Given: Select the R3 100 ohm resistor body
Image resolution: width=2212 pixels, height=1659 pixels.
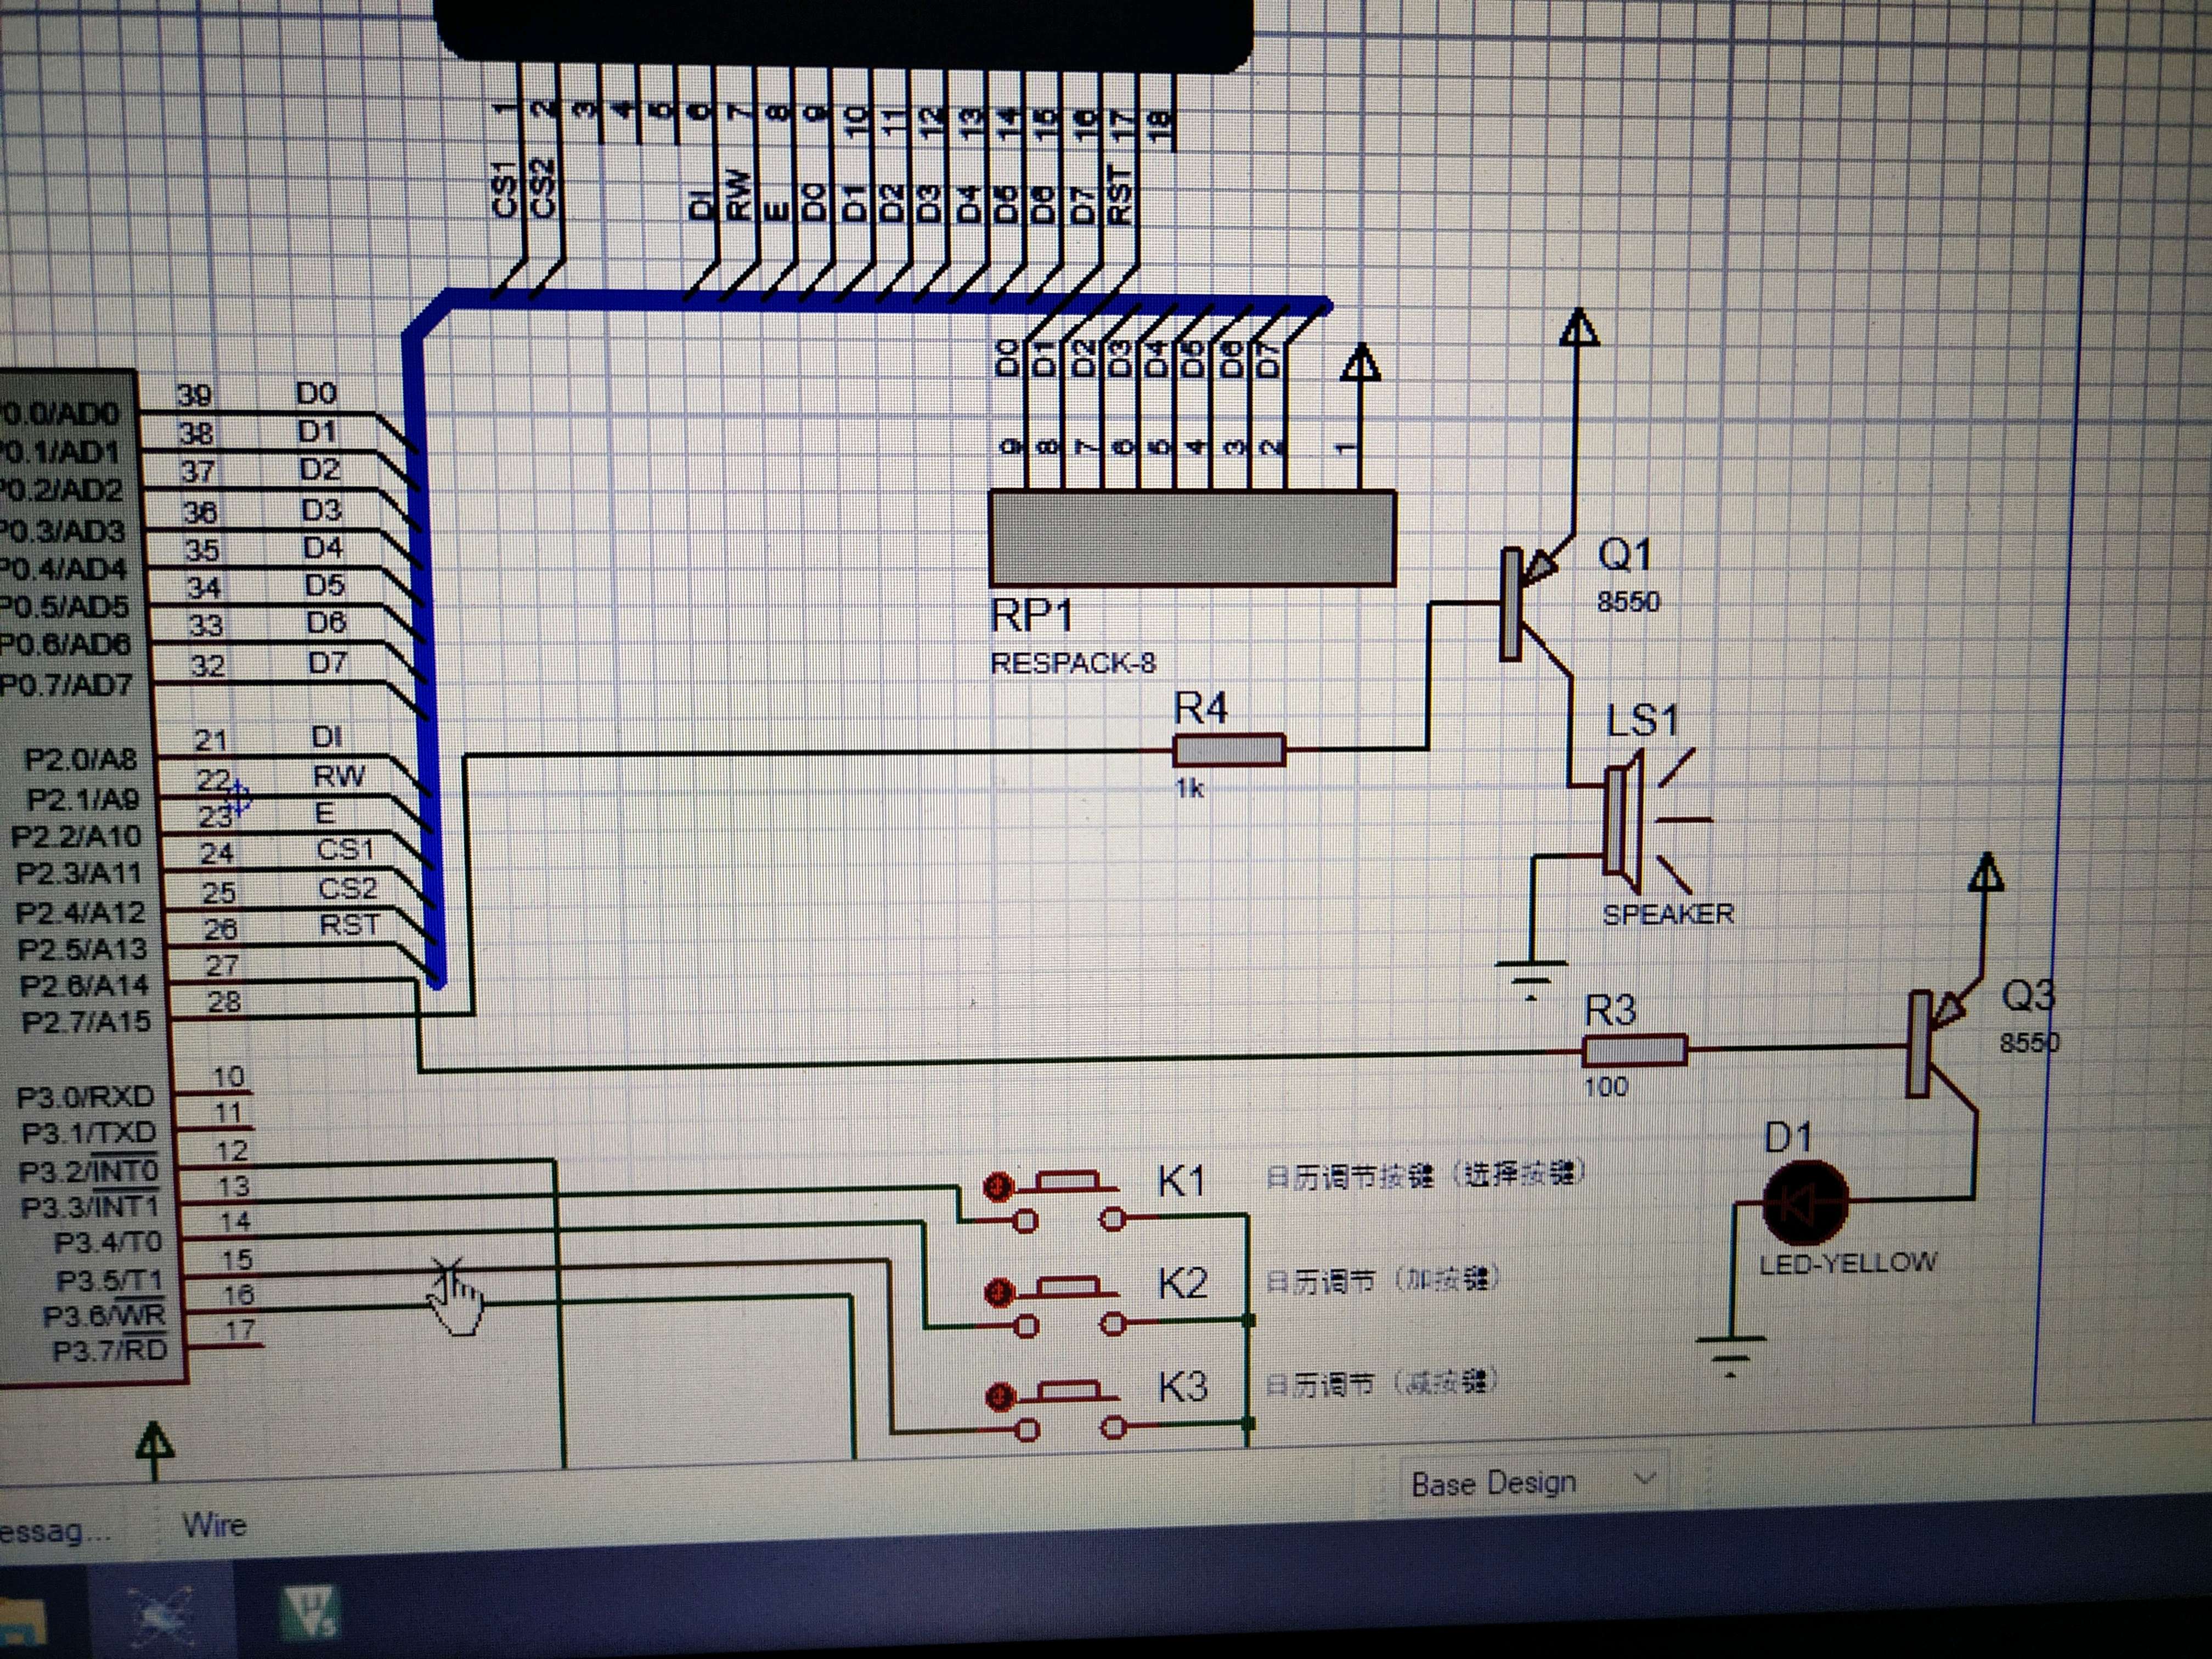Looking at the screenshot, I should pyautogui.click(x=1635, y=1051).
